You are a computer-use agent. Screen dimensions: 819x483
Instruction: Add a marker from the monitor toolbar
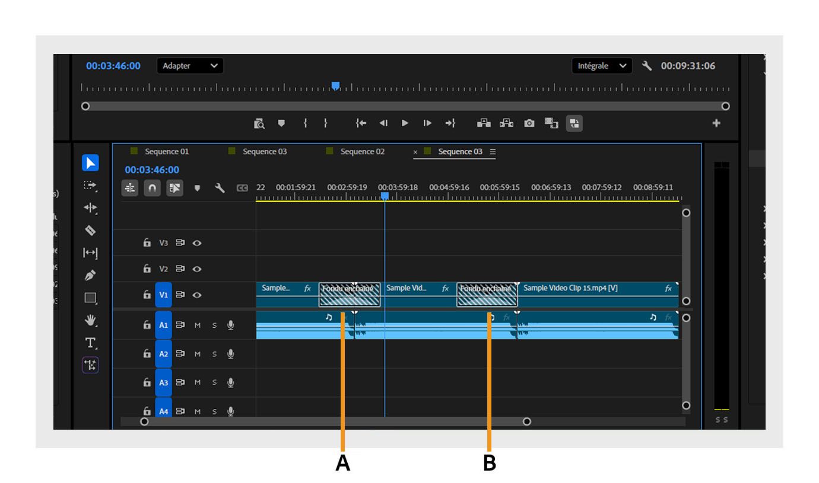[x=281, y=123]
